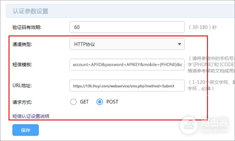
Task: Click the dropdown arrow next to HTTP协议
Action: click(179, 44)
